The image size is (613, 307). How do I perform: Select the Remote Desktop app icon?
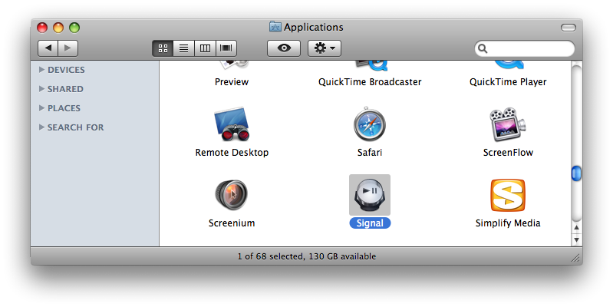(x=232, y=124)
